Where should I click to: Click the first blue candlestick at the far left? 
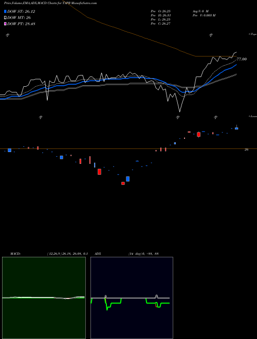pyautogui.click(x=9, y=150)
